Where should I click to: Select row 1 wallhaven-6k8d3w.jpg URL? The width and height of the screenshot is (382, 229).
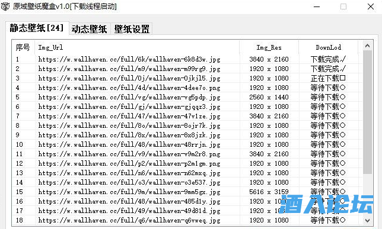[x=129, y=59]
